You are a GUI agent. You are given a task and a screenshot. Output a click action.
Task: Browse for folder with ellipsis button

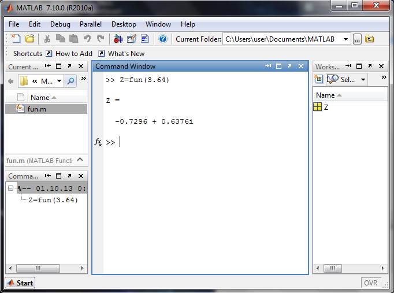click(x=357, y=39)
